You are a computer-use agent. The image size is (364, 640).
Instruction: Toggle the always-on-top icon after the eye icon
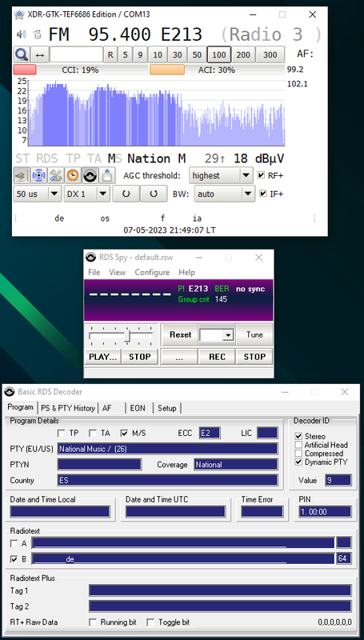click(107, 175)
